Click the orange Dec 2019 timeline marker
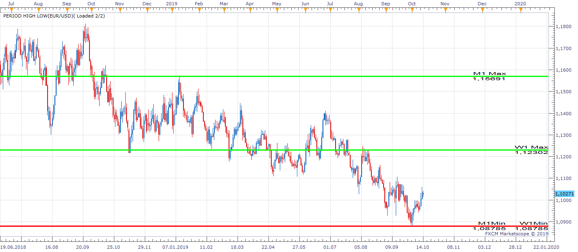578x252 pixels. pos(482,10)
